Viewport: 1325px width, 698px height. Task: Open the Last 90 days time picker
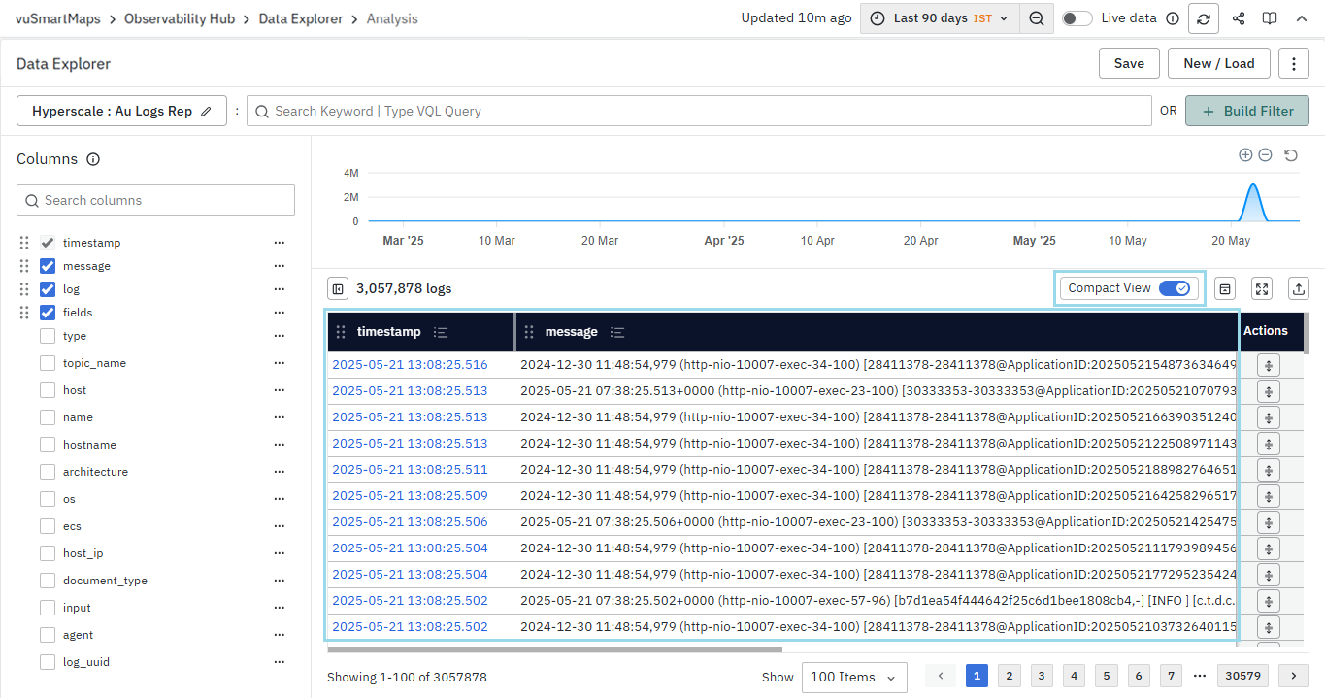tap(940, 18)
